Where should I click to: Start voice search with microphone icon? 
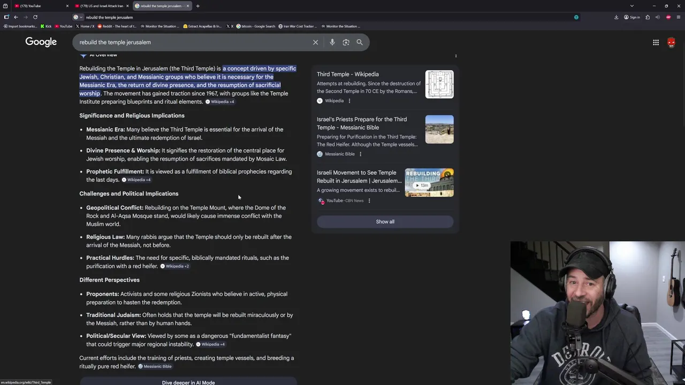pos(332,42)
